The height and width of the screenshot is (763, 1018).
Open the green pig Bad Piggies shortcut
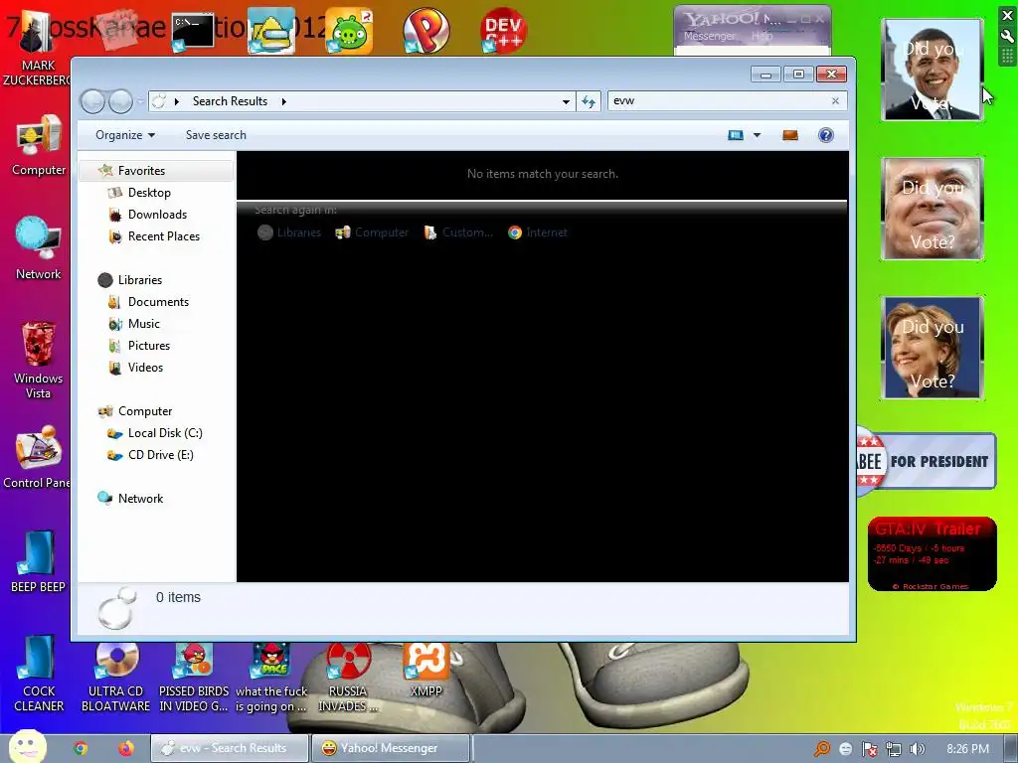click(x=349, y=31)
